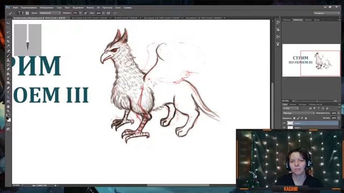Open the layer blend mode dropdown
Viewport: 344px width, 193px height.
pos(299,113)
